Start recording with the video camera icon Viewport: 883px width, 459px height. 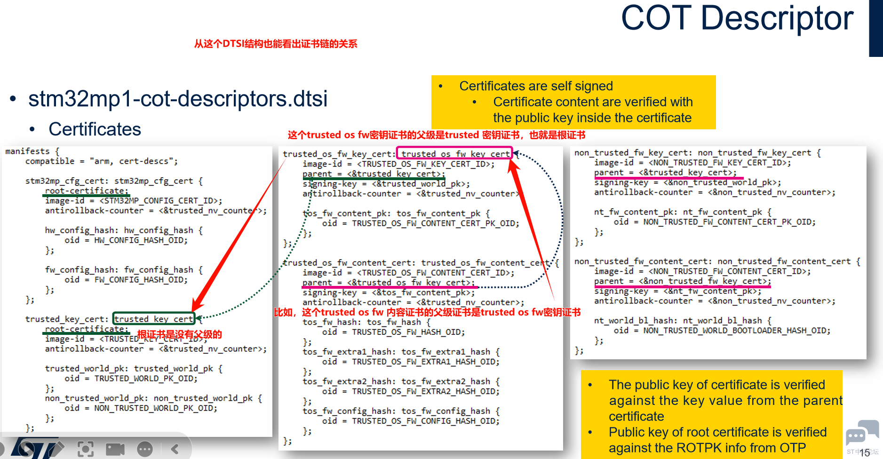coord(115,449)
